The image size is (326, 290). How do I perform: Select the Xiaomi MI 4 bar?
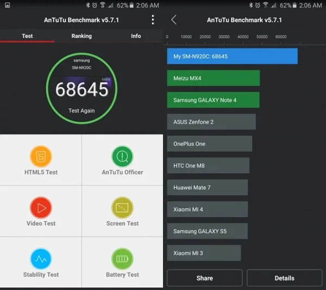208,209
